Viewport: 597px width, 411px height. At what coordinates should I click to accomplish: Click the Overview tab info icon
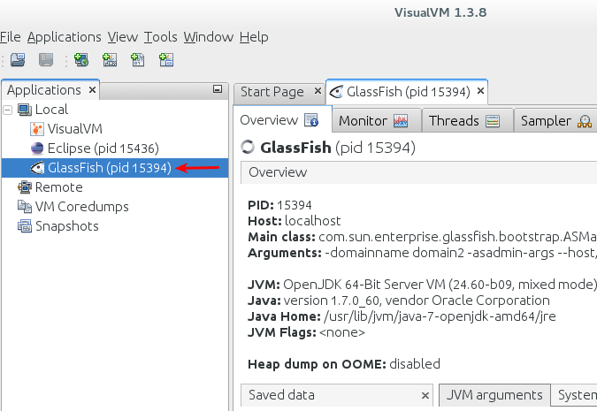[311, 120]
